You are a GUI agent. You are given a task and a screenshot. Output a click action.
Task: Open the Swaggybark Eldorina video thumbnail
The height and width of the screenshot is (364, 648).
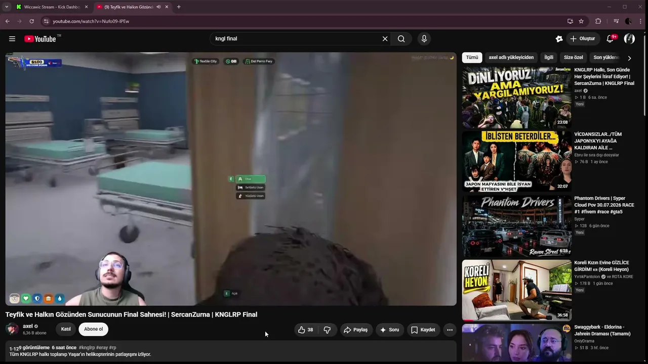pos(516,344)
